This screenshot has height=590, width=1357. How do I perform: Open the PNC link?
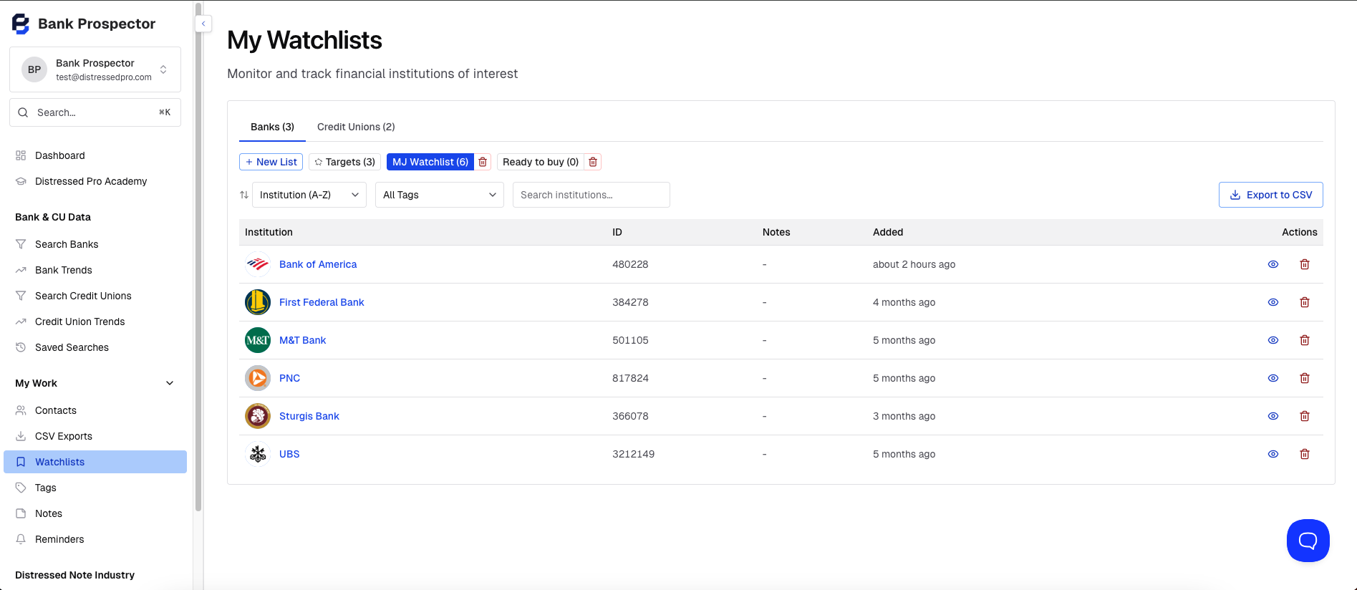(289, 378)
